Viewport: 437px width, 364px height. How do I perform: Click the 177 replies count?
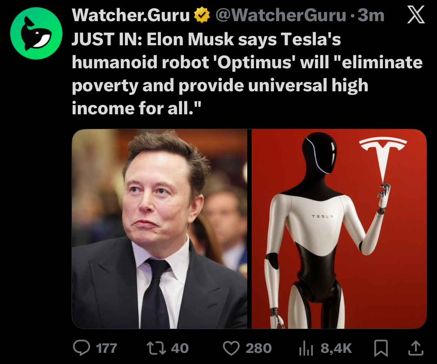(106, 348)
